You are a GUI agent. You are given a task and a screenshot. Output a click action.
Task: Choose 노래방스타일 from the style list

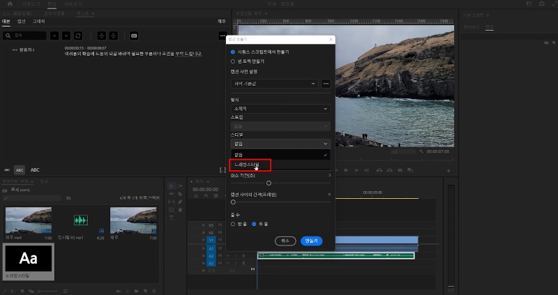[x=248, y=165]
